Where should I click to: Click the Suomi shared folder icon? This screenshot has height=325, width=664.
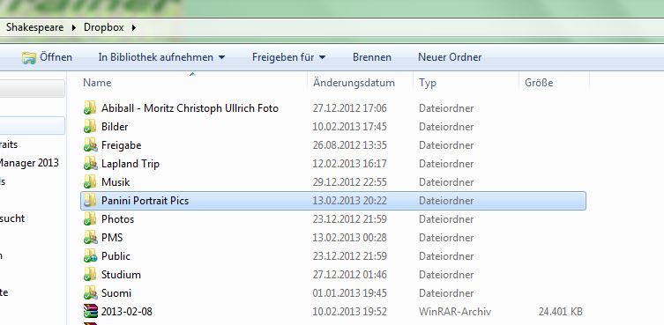coord(90,292)
